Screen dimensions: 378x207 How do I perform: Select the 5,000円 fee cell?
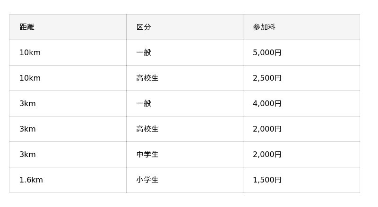(267, 53)
